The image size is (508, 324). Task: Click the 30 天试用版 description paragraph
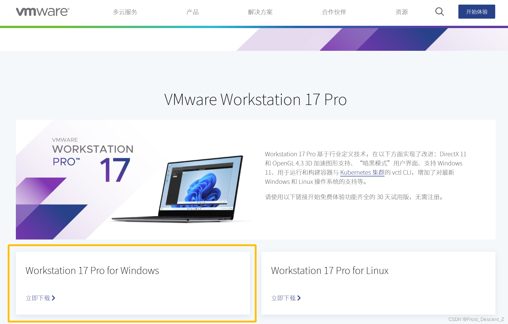coord(355,197)
